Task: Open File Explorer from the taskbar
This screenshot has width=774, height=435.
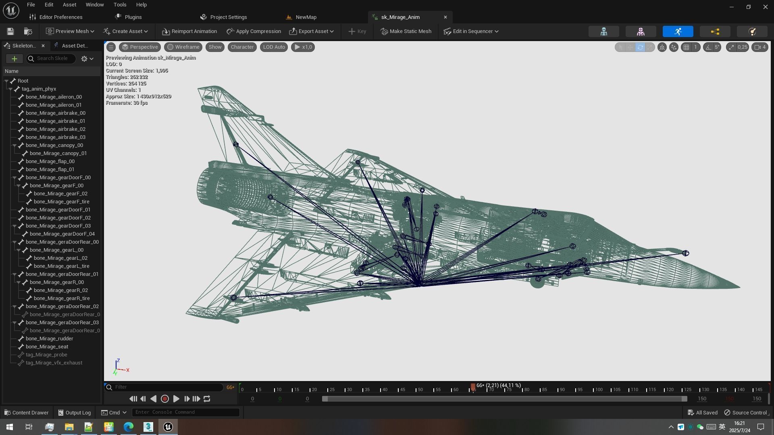Action: point(69,427)
